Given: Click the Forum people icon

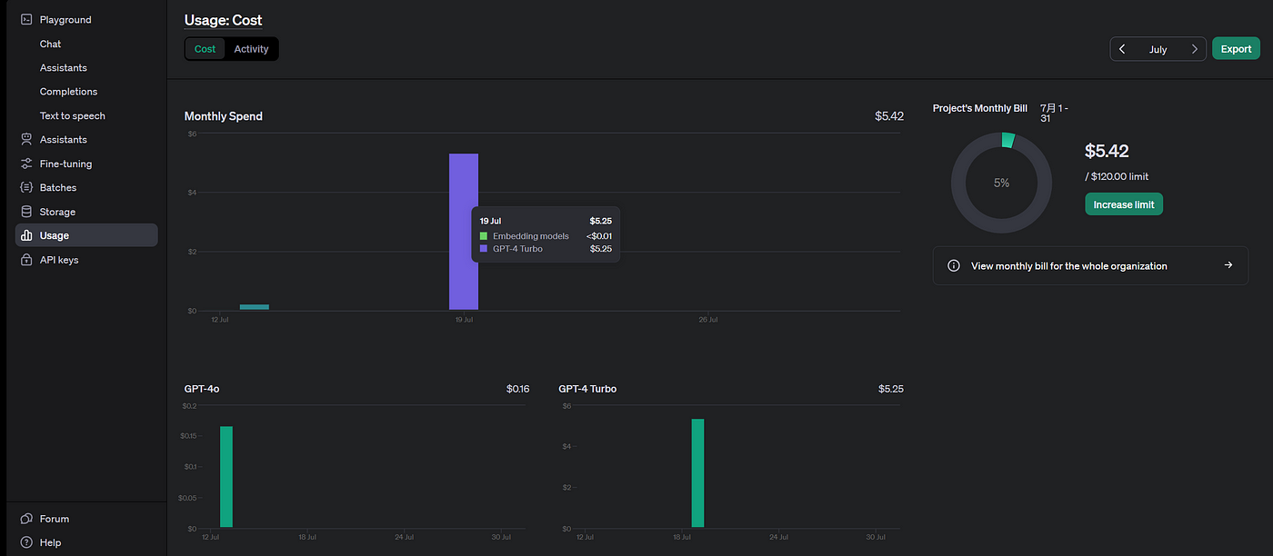Looking at the screenshot, I should pos(26,519).
